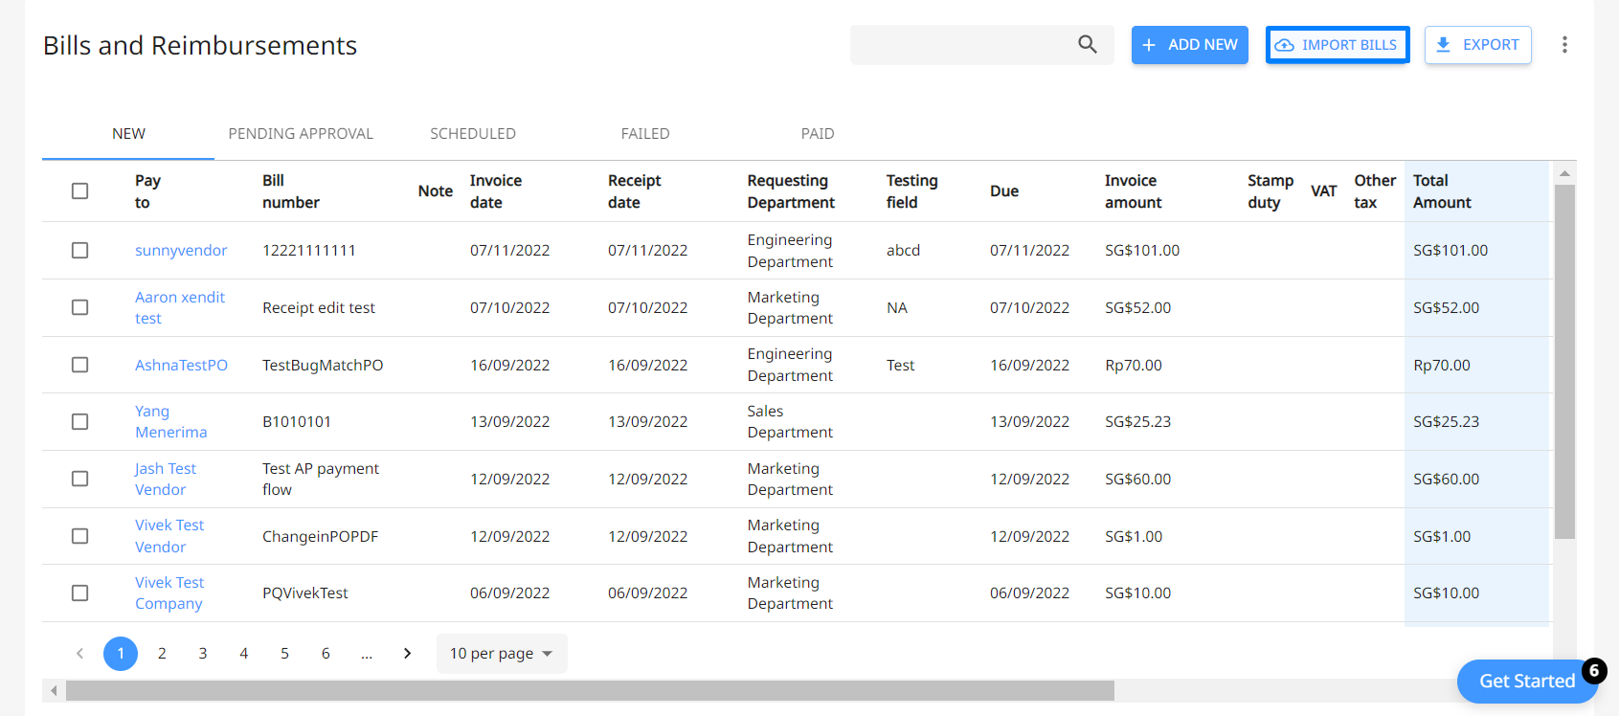The width and height of the screenshot is (1619, 716).
Task: Click the Invoice amount column header
Action: [1134, 191]
